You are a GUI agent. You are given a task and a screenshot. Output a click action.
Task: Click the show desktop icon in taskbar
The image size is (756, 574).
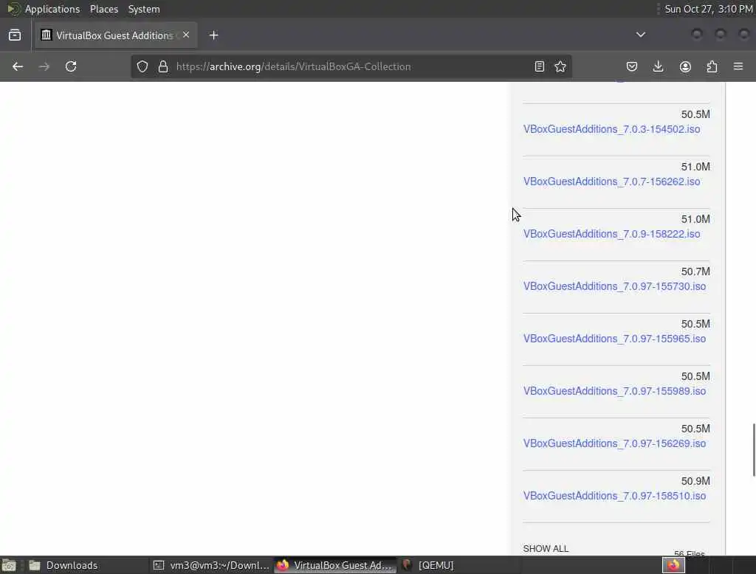coord(9,565)
